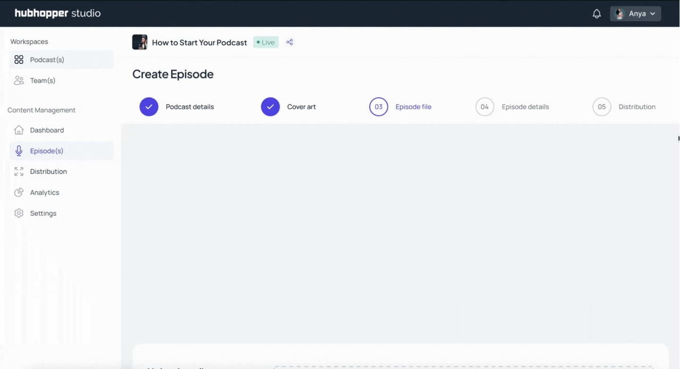Click the sidebar Distribution expand icon
Screen dimensions: 680x369
[19, 171]
